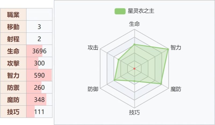Click the radar data point on 智力 axis
Viewport: 215px width, 125px height.
(x=168, y=49)
